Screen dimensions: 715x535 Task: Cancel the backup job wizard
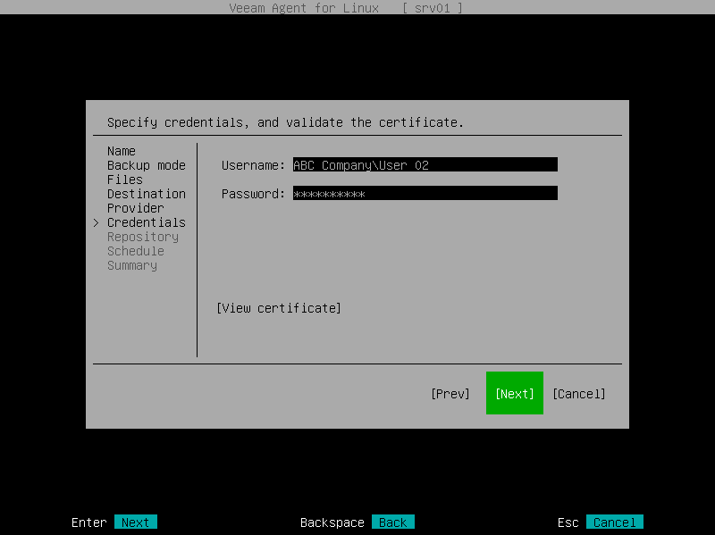point(579,392)
